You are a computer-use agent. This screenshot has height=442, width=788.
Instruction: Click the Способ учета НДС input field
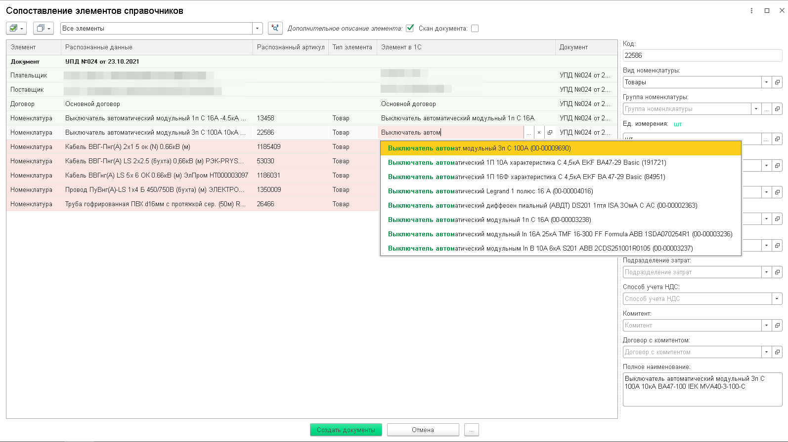698,299
